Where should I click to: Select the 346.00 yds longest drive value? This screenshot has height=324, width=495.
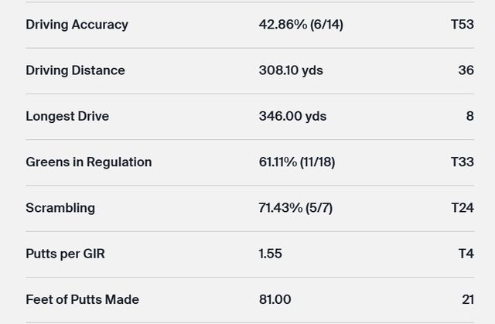click(x=292, y=116)
